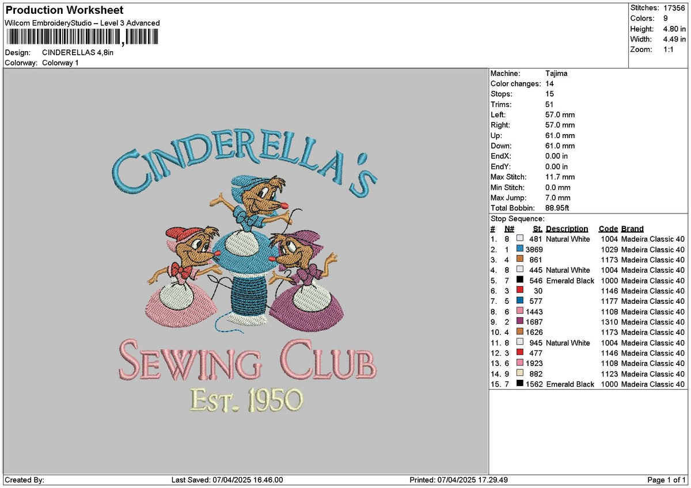Select the red swatch beside stitch count 30
Viewport: 691px width, 488px height.
click(x=520, y=290)
